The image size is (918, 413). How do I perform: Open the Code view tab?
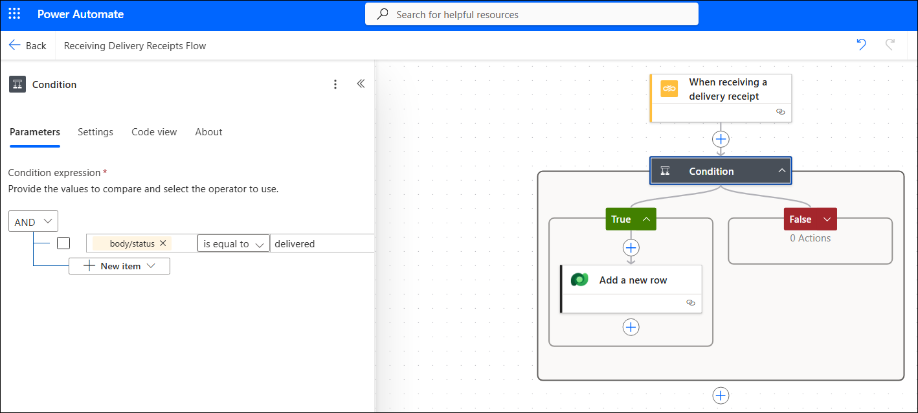pos(154,132)
